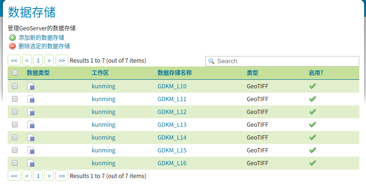Sort by the 数据类型 column header

(38, 73)
